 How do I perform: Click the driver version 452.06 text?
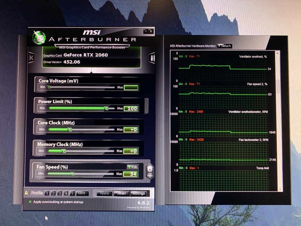point(71,62)
